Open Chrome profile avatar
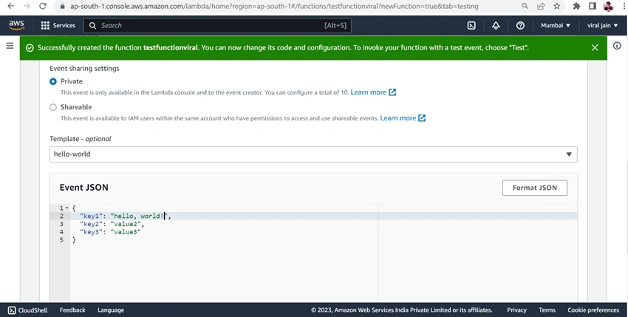Screen dimensions: 628x317 (x=608, y=6)
